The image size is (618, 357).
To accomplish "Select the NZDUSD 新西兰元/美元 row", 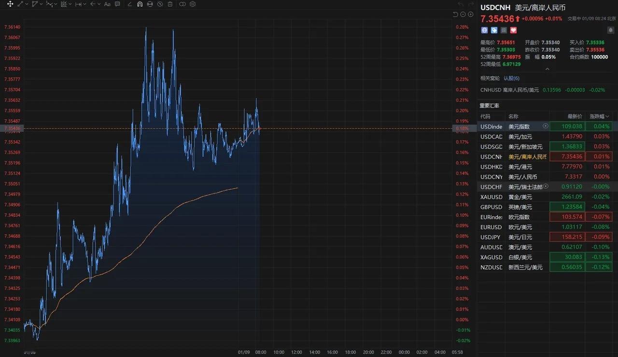I will coord(545,267).
